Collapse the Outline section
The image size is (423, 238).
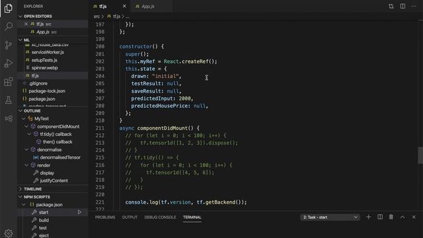20,111
